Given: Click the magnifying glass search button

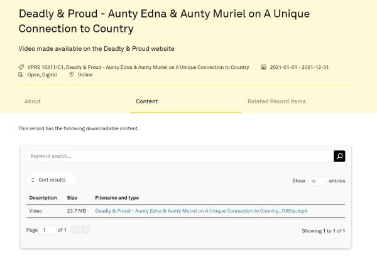Looking at the screenshot, I should point(339,156).
